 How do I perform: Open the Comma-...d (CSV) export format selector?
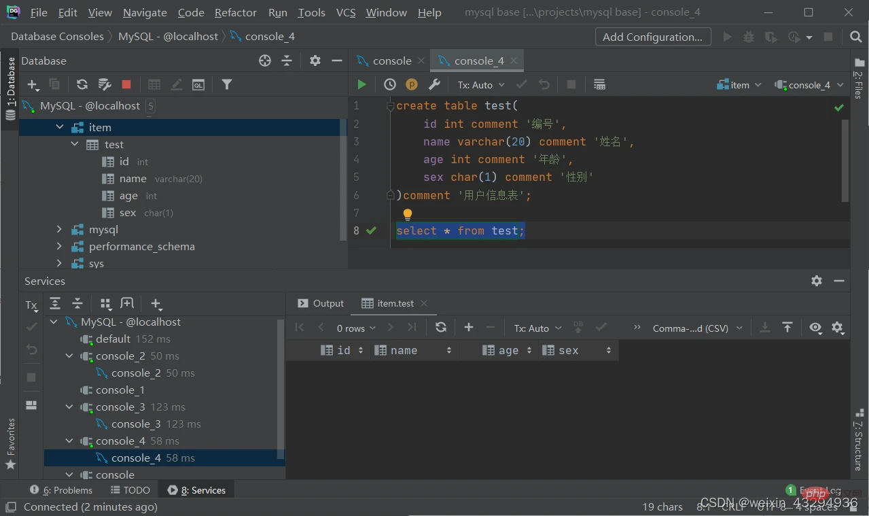(x=696, y=328)
